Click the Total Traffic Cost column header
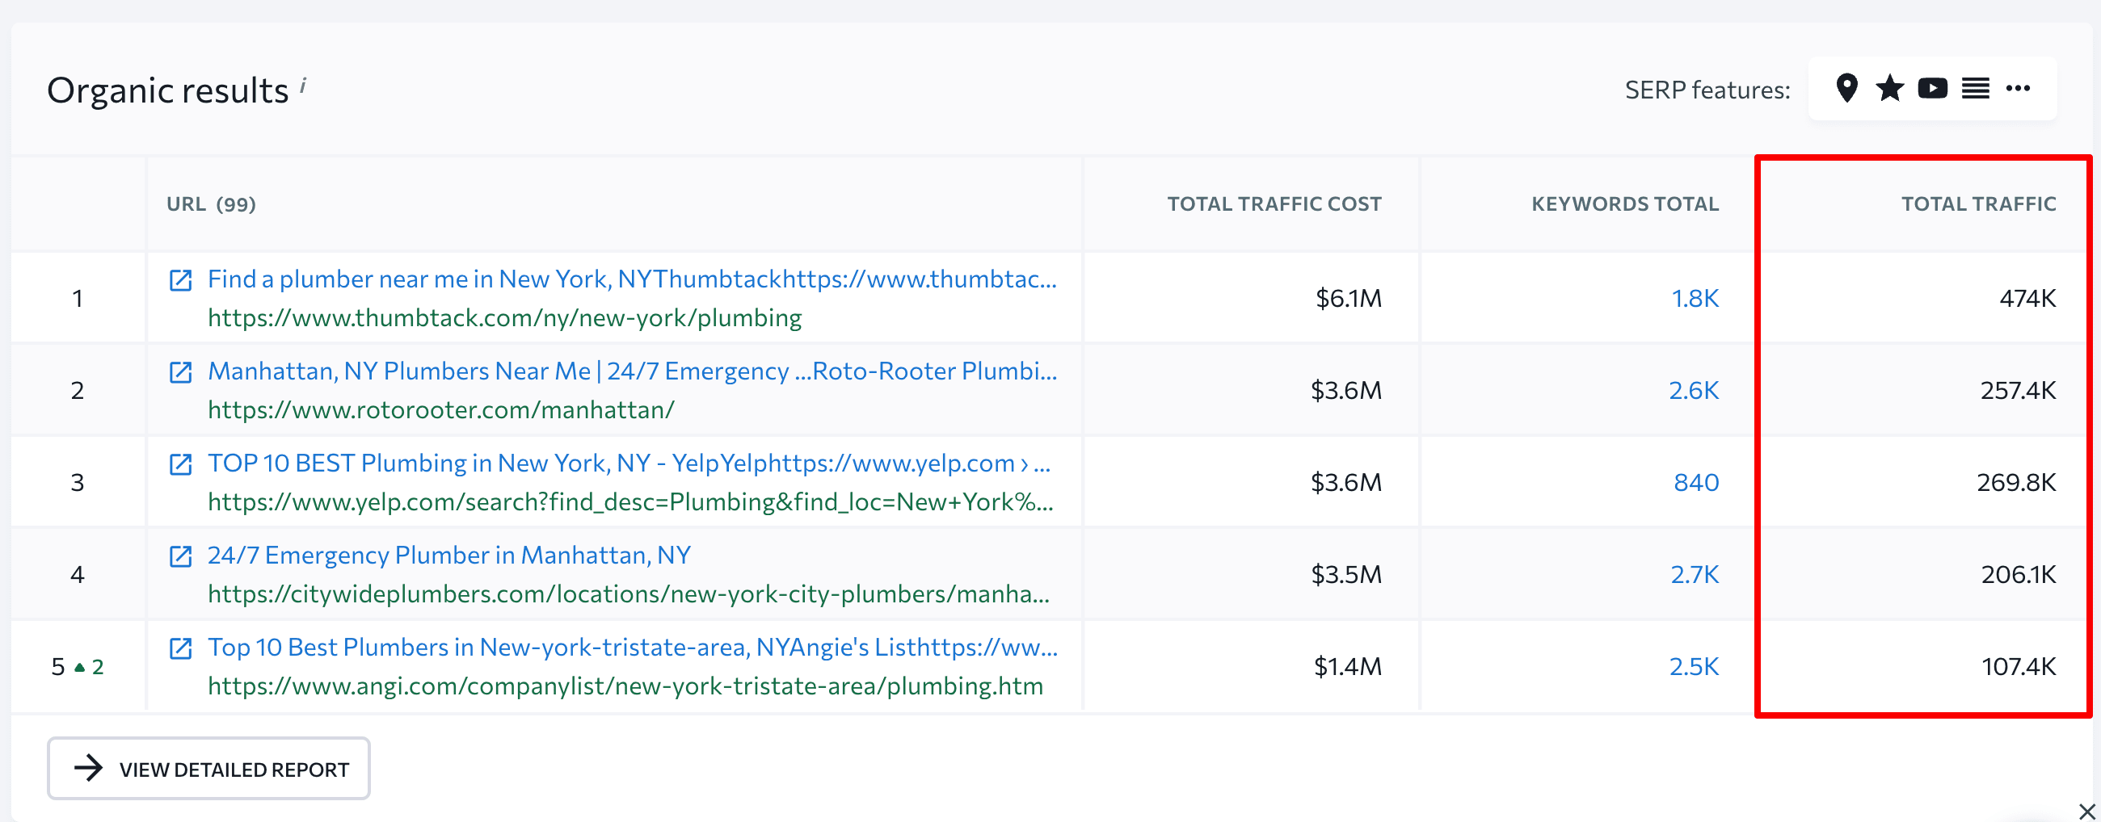Viewport: 2101px width, 822px height. tap(1274, 203)
